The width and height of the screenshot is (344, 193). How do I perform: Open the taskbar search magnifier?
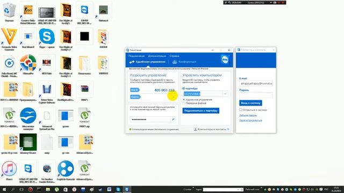click(13, 189)
